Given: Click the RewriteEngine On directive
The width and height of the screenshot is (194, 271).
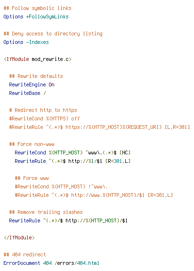Looking at the screenshot, I should coord(32,85).
